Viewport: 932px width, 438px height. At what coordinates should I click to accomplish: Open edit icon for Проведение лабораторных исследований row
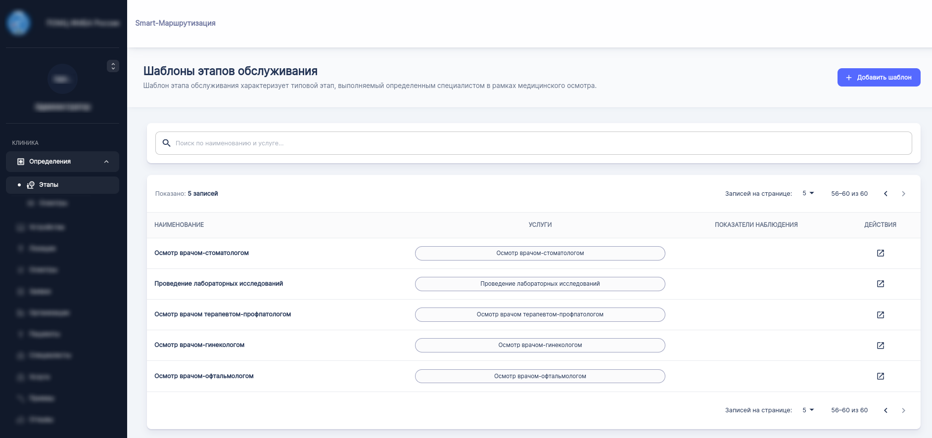coord(880,284)
